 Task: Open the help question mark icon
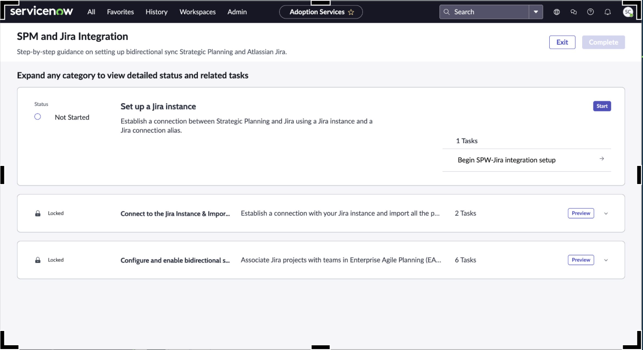coord(590,12)
